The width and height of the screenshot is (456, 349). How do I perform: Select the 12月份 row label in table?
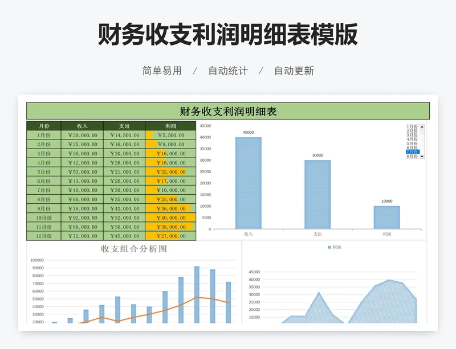(44, 236)
